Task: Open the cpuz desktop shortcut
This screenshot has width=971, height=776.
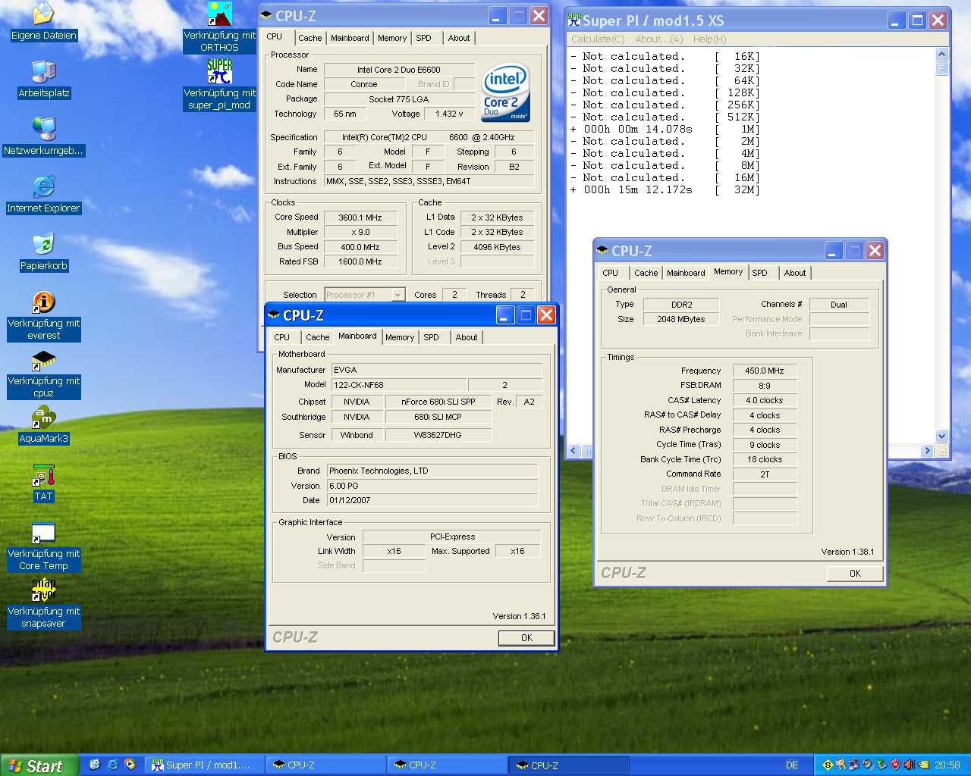Action: tap(44, 360)
